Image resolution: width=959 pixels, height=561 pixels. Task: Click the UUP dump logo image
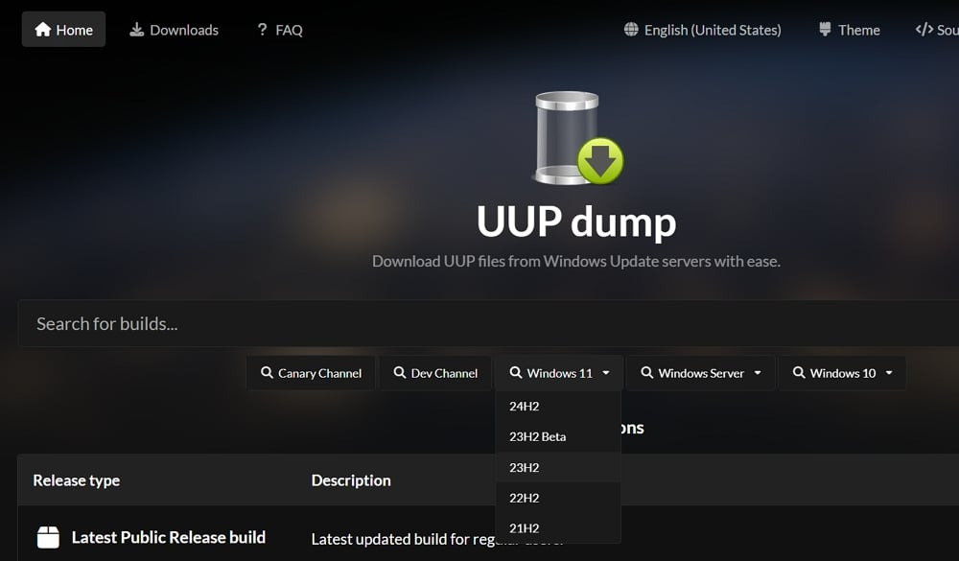coord(577,138)
